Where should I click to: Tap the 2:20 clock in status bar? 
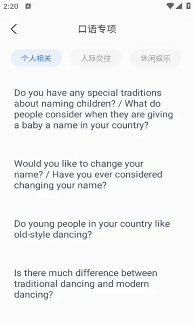[11, 6]
